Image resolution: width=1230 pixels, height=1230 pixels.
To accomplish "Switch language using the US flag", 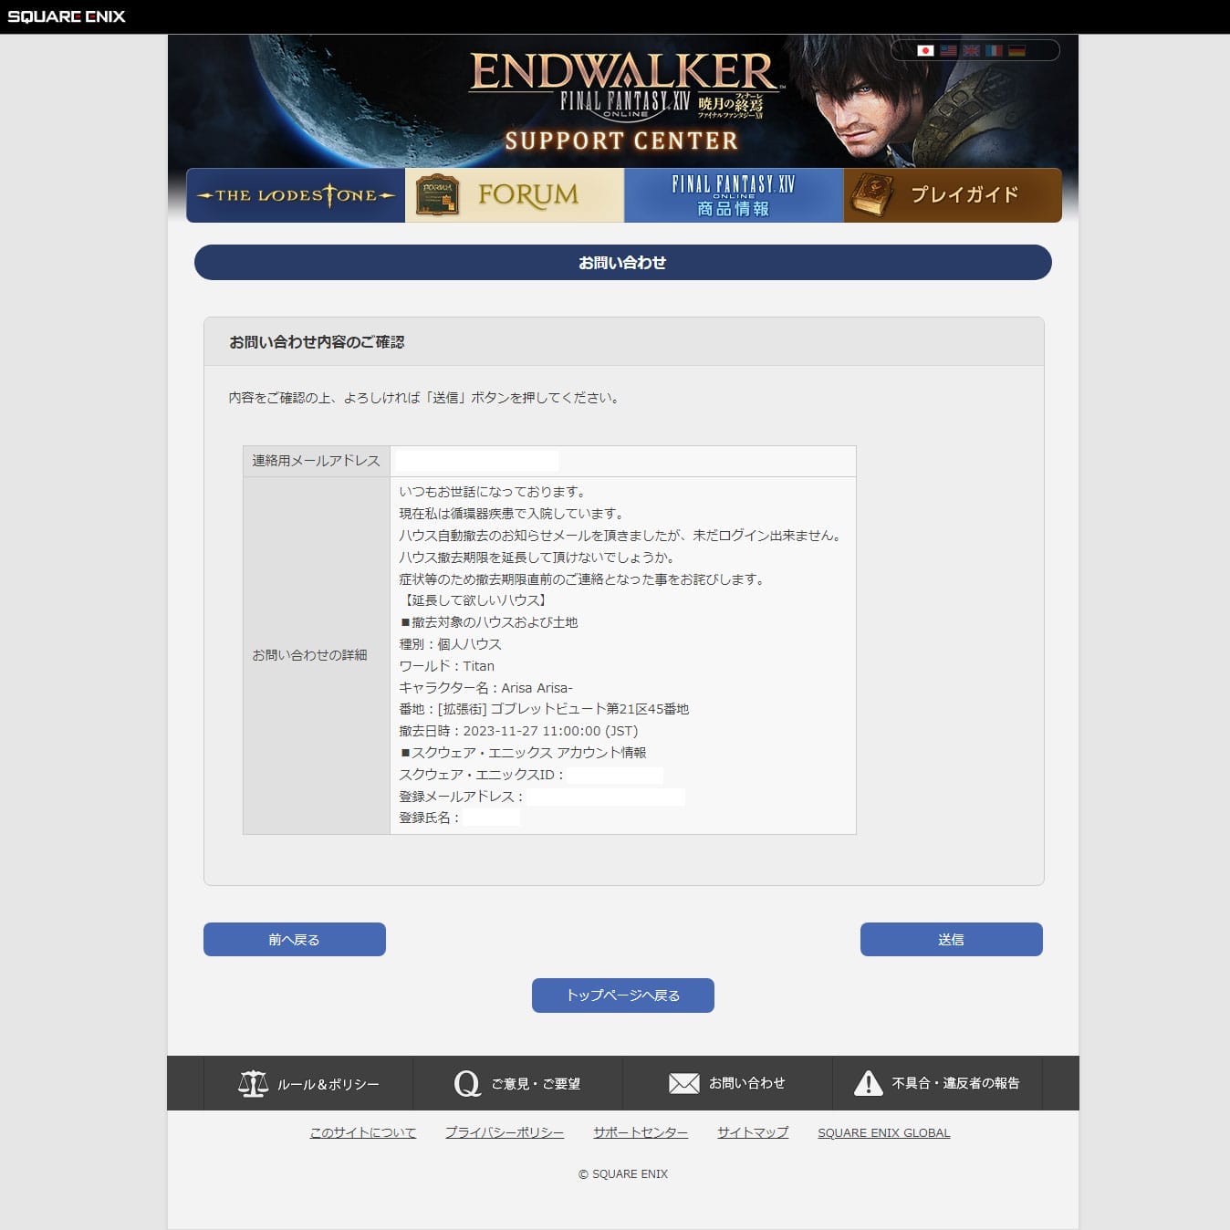I will [x=948, y=51].
